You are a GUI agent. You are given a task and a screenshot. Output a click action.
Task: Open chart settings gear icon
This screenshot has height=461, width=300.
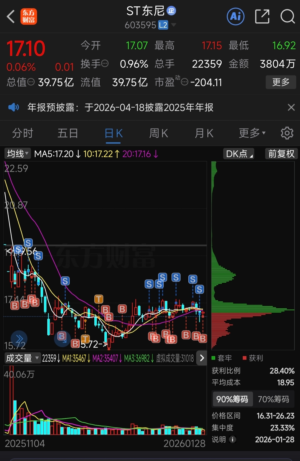point(287,133)
